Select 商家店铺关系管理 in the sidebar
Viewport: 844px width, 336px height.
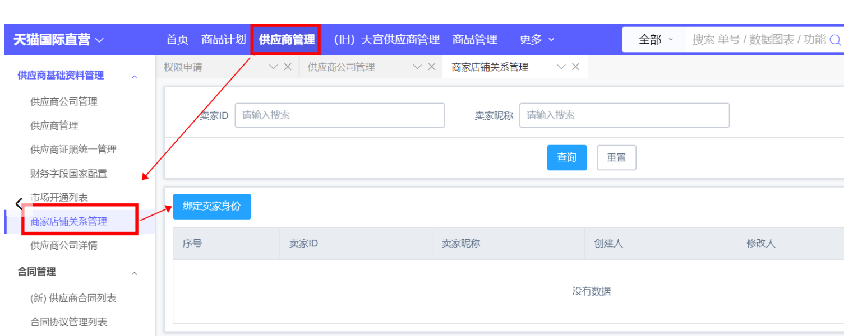click(68, 222)
